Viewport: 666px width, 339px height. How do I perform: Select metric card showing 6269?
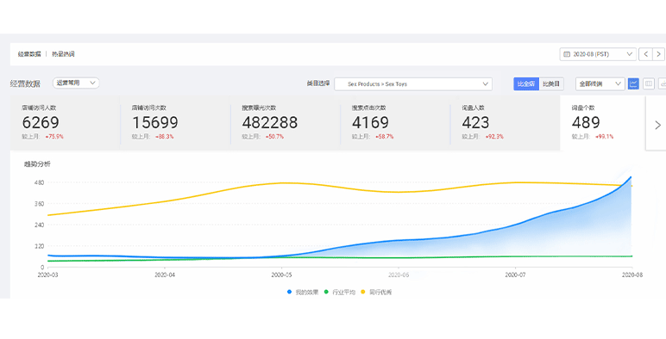[65, 123]
